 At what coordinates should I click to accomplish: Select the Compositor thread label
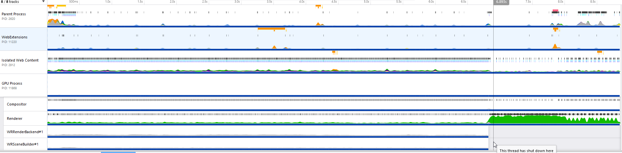pyautogui.click(x=17, y=104)
